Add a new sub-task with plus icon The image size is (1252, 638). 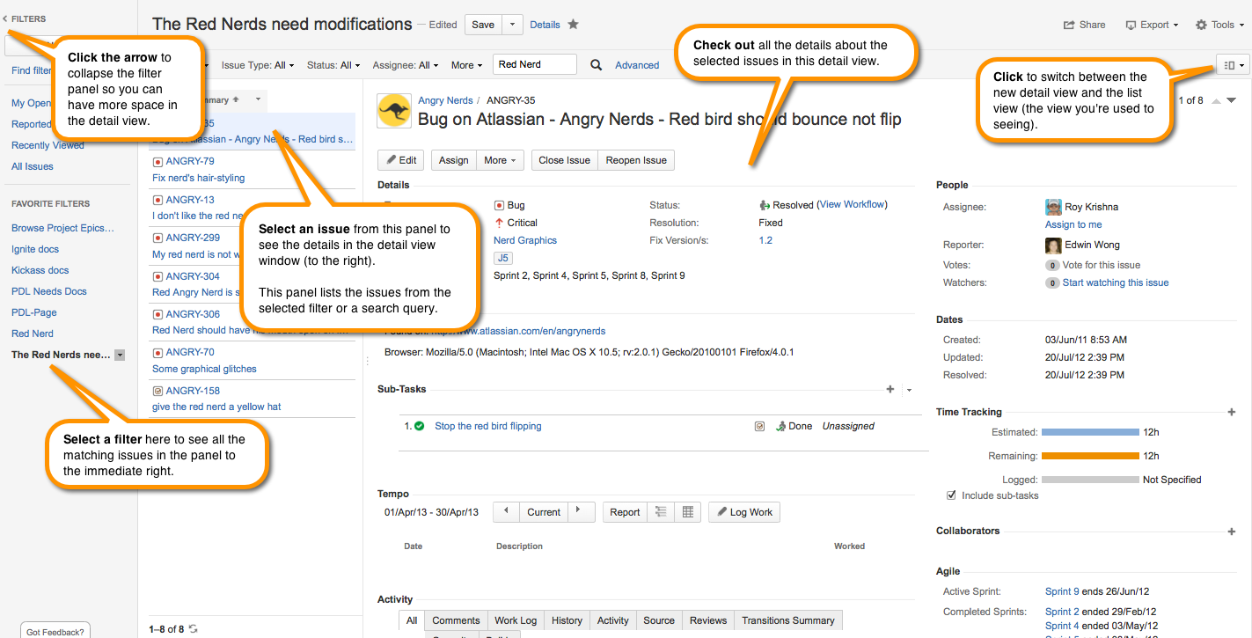(890, 389)
